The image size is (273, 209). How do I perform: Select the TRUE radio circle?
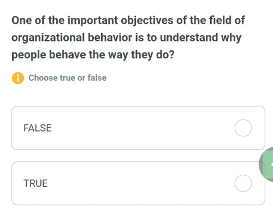pos(243,183)
